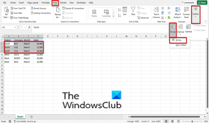This screenshot has height=123, width=209.
Task: Click the zoom slider handle
Action: point(192,121)
